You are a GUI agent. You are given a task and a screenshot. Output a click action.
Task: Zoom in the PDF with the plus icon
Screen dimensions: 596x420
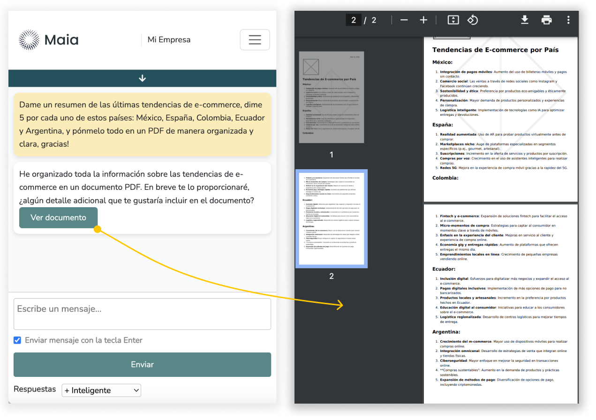point(423,20)
